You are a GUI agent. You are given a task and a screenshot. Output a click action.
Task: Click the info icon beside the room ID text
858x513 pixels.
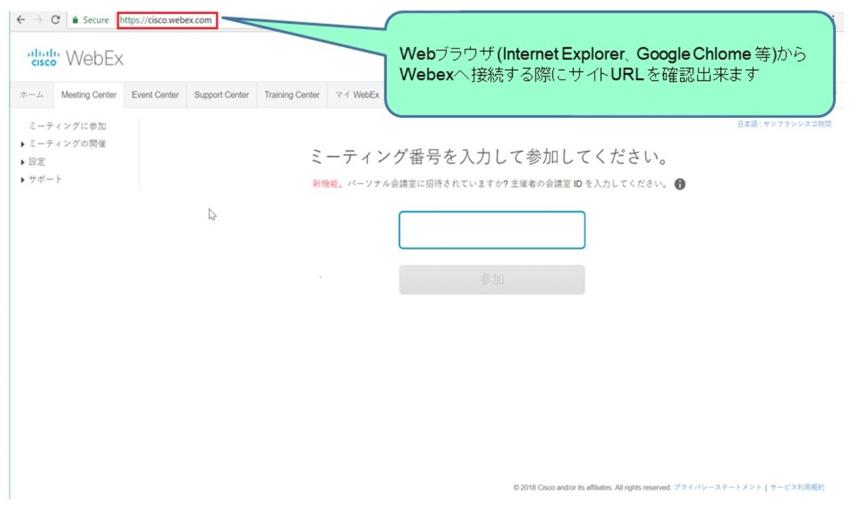pos(680,184)
